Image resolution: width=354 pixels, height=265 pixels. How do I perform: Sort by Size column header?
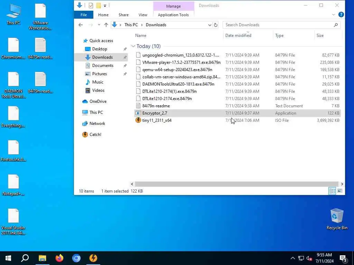tap(320, 36)
